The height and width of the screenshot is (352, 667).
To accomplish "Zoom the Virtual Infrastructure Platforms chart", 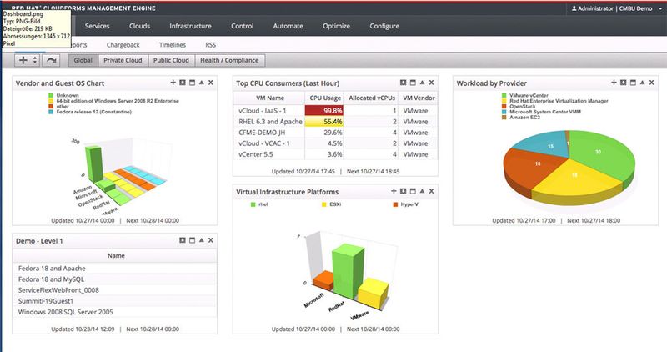I will pyautogui.click(x=394, y=191).
